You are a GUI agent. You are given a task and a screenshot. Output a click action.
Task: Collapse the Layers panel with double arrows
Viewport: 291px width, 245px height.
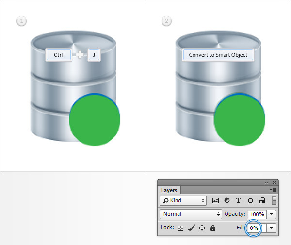coord(266,182)
